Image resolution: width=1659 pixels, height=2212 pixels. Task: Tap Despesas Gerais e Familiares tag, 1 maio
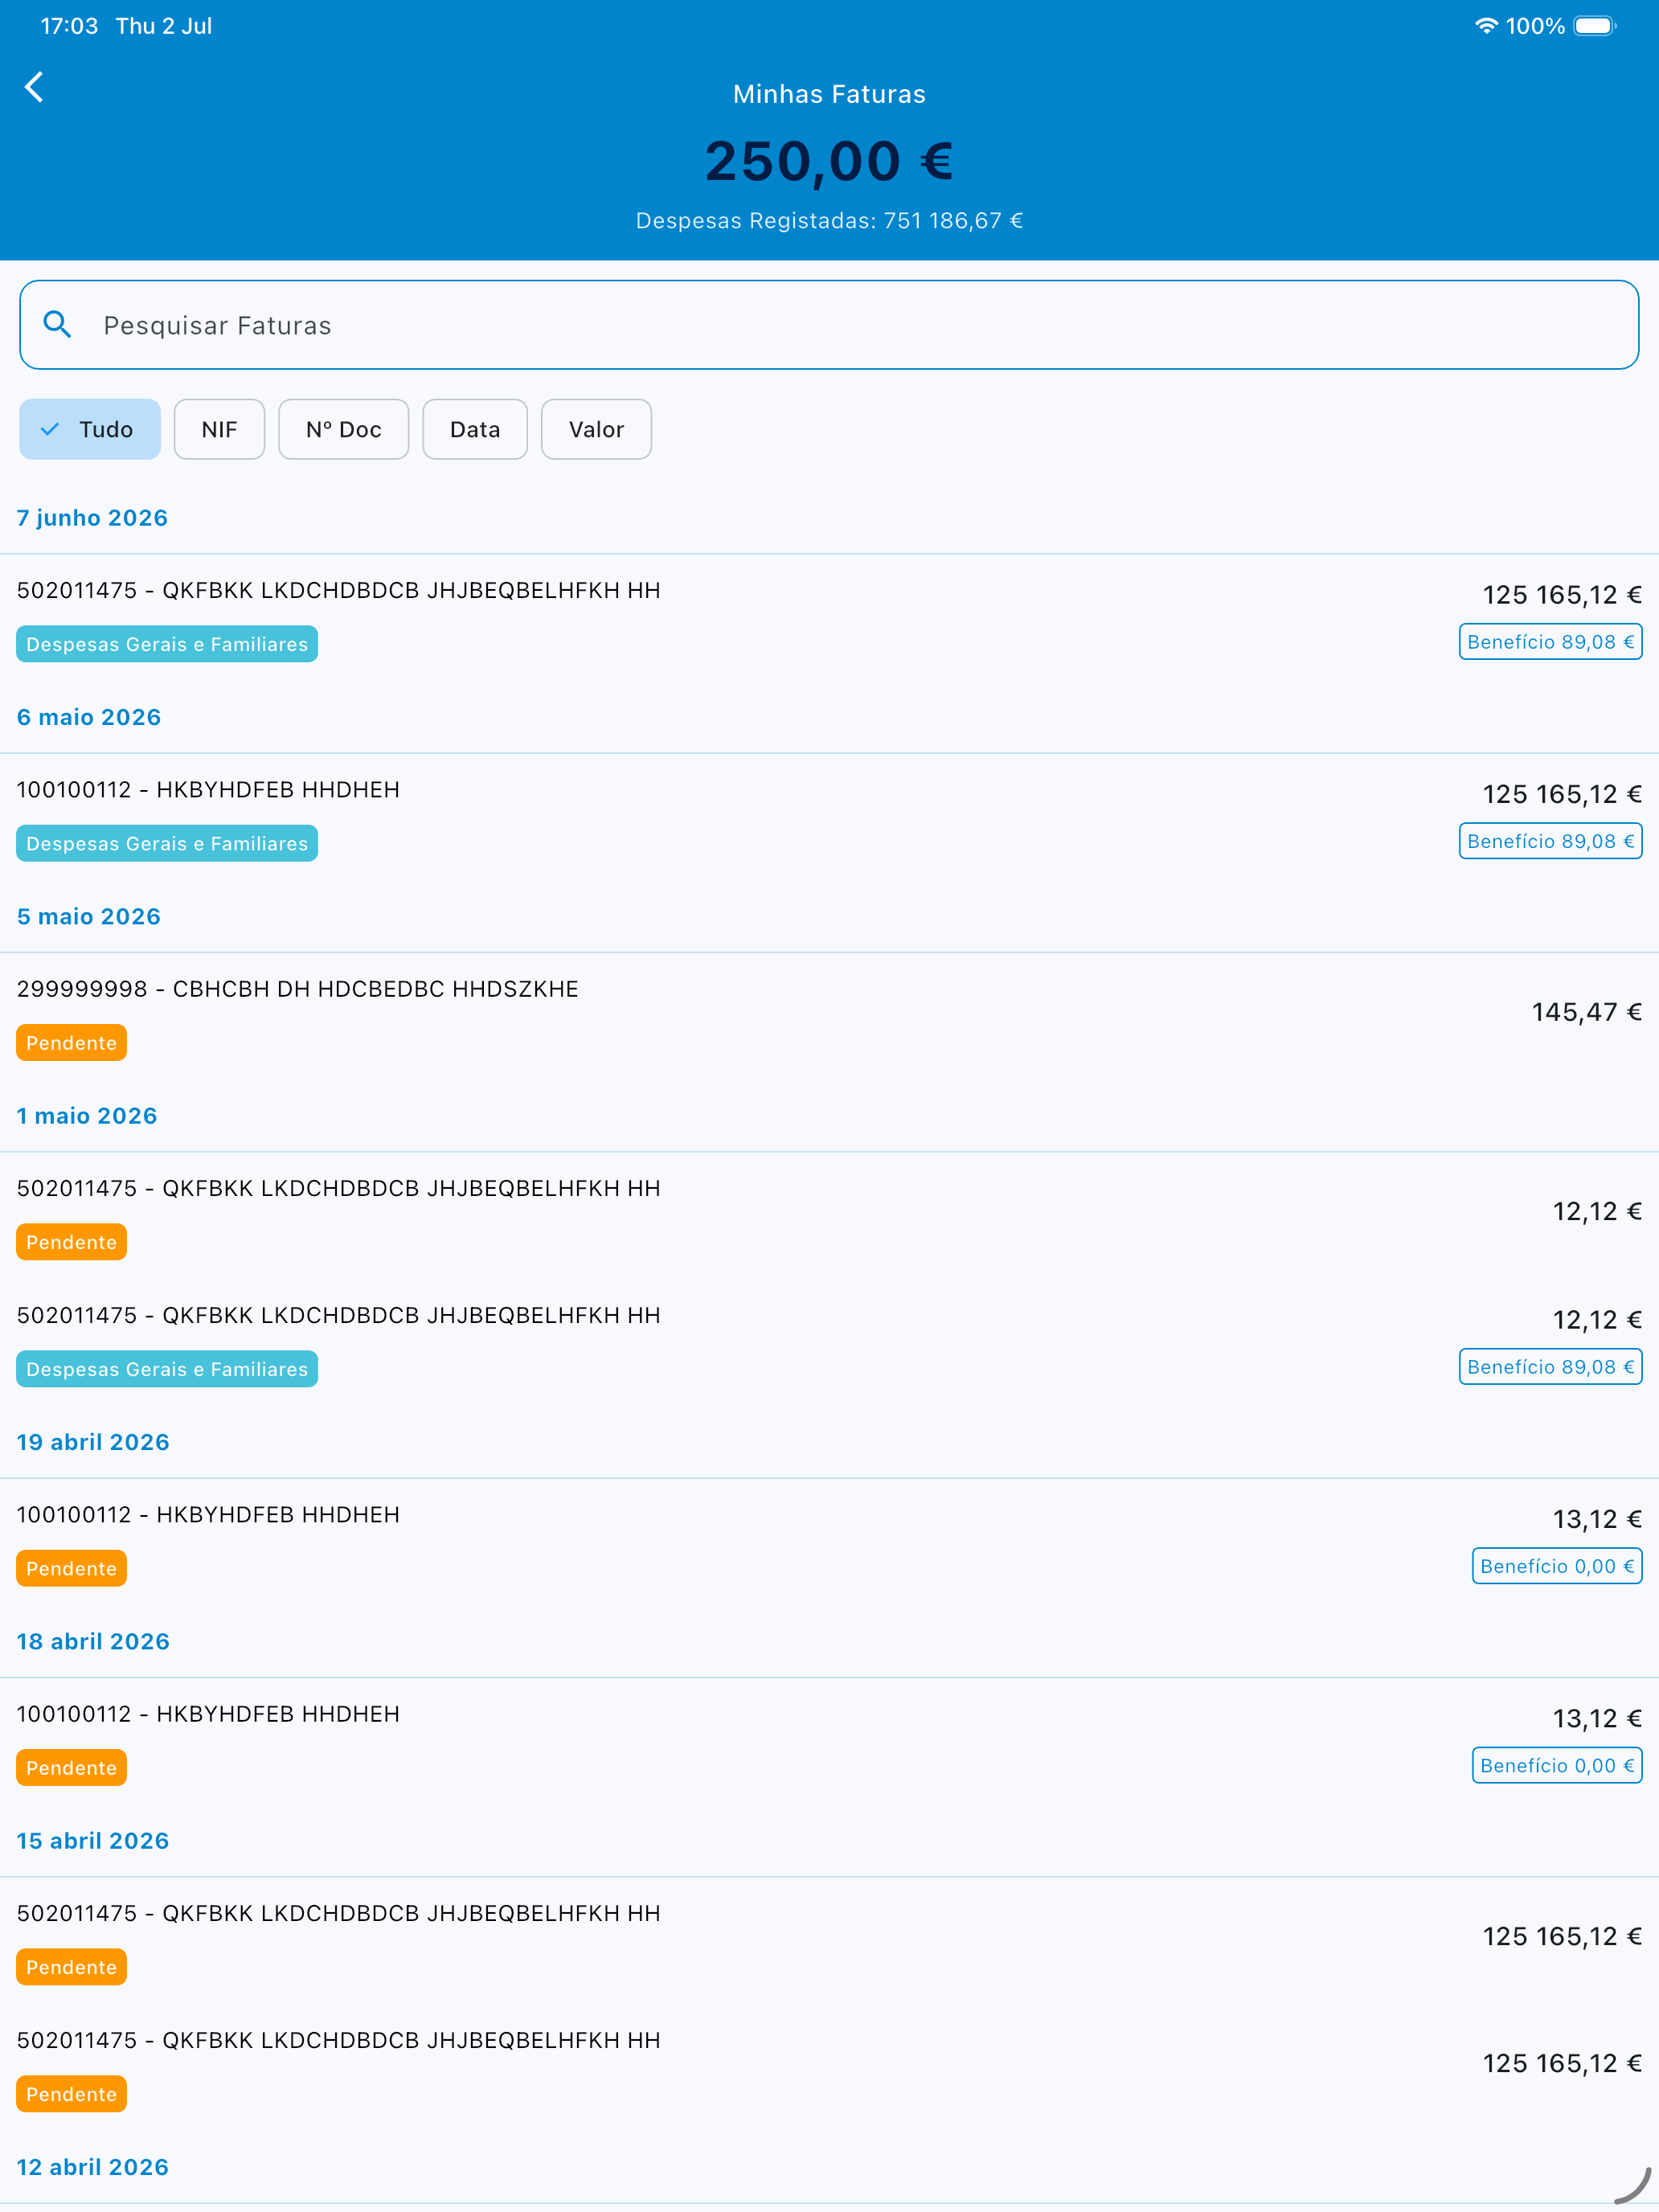coord(167,1369)
